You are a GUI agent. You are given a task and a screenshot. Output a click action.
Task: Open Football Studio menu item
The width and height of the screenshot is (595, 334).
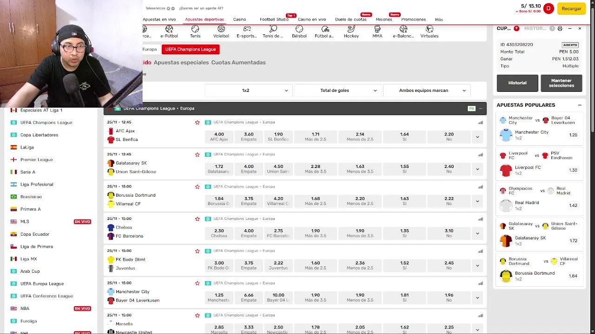click(274, 19)
